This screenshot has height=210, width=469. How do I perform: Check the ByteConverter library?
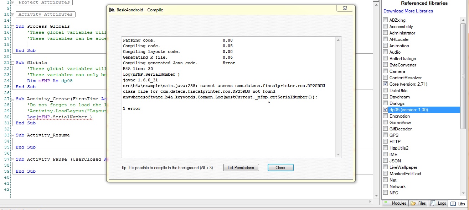point(386,65)
